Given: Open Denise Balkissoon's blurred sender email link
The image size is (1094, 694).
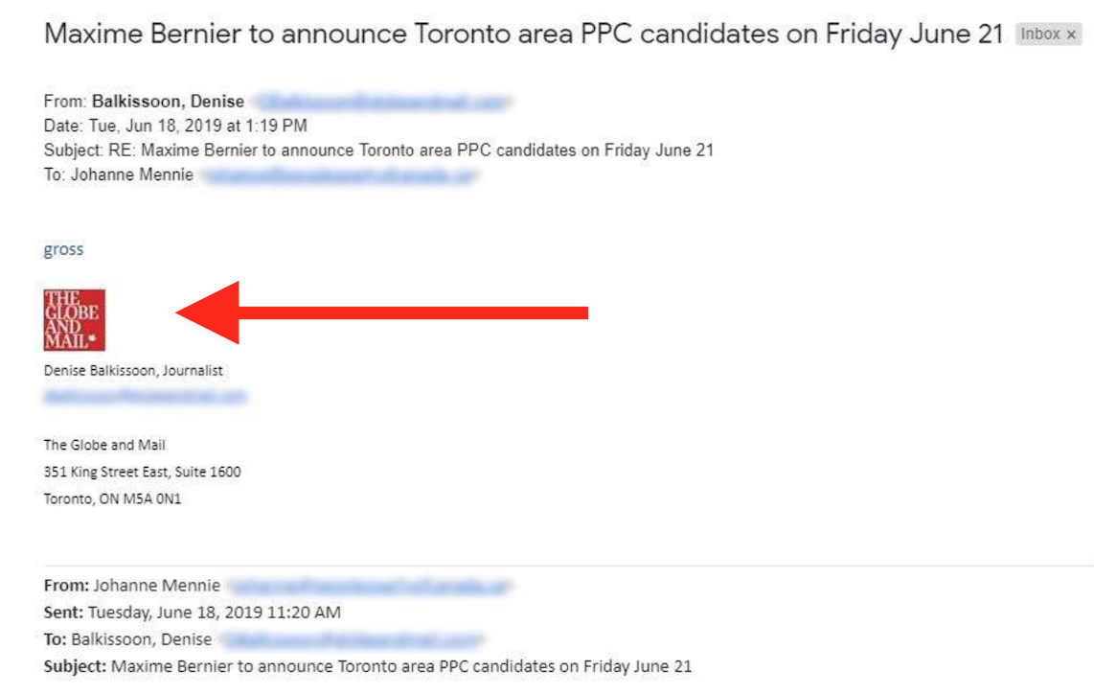Looking at the screenshot, I should point(381,102).
